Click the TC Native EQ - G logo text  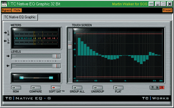[28, 98]
